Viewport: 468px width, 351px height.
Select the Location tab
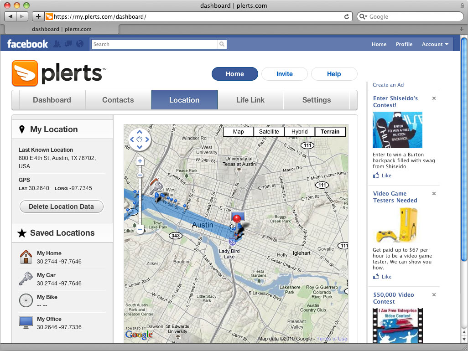click(x=184, y=100)
